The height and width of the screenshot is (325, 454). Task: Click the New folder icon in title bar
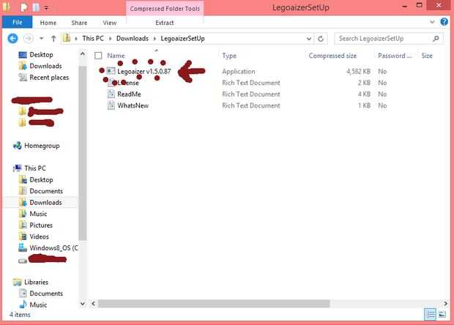36,7
